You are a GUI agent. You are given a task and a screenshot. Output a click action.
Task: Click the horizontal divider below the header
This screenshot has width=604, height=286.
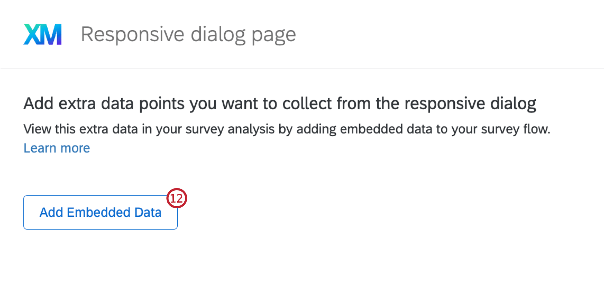click(302, 68)
